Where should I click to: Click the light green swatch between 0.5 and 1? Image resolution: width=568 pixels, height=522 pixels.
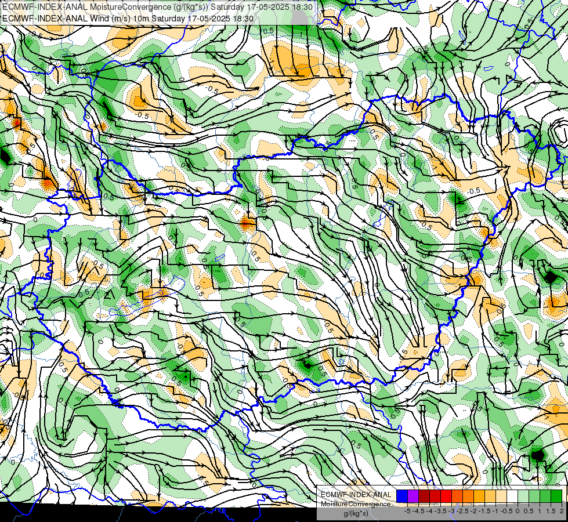click(x=534, y=496)
